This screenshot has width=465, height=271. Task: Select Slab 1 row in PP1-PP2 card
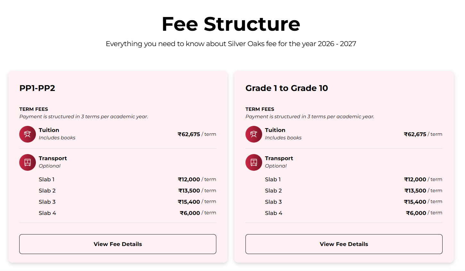[x=46, y=179]
